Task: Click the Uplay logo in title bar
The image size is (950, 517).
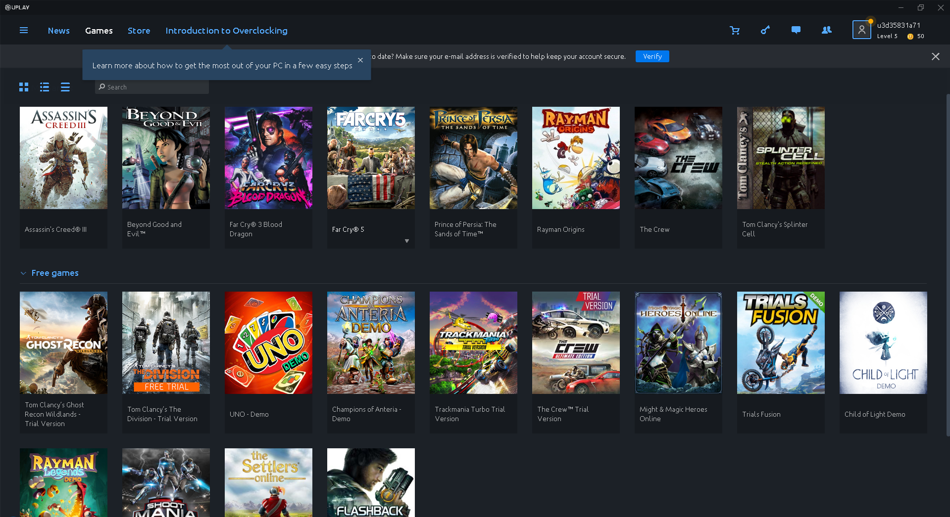Action: click(x=17, y=7)
